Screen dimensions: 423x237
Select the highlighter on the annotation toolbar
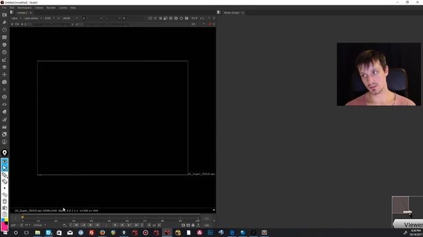click(x=5, y=182)
